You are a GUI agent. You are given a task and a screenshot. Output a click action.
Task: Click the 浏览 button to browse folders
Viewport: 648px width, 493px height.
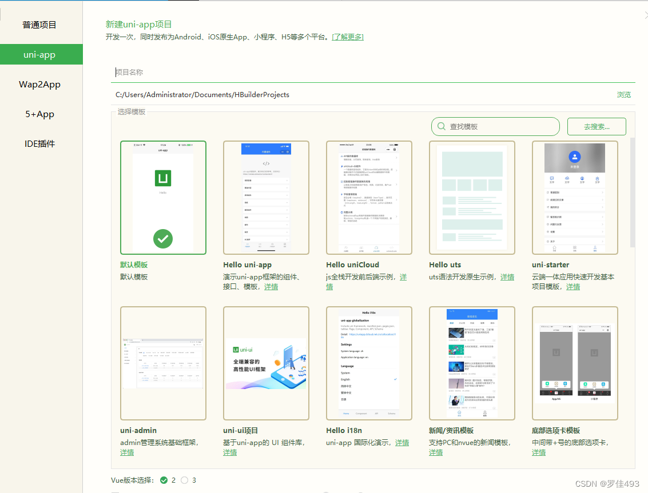623,95
